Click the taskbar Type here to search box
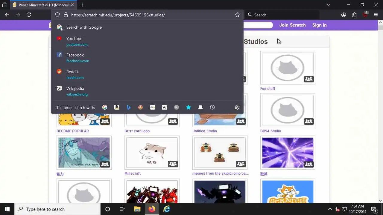Screen dimensions: 383x215 click(57, 209)
